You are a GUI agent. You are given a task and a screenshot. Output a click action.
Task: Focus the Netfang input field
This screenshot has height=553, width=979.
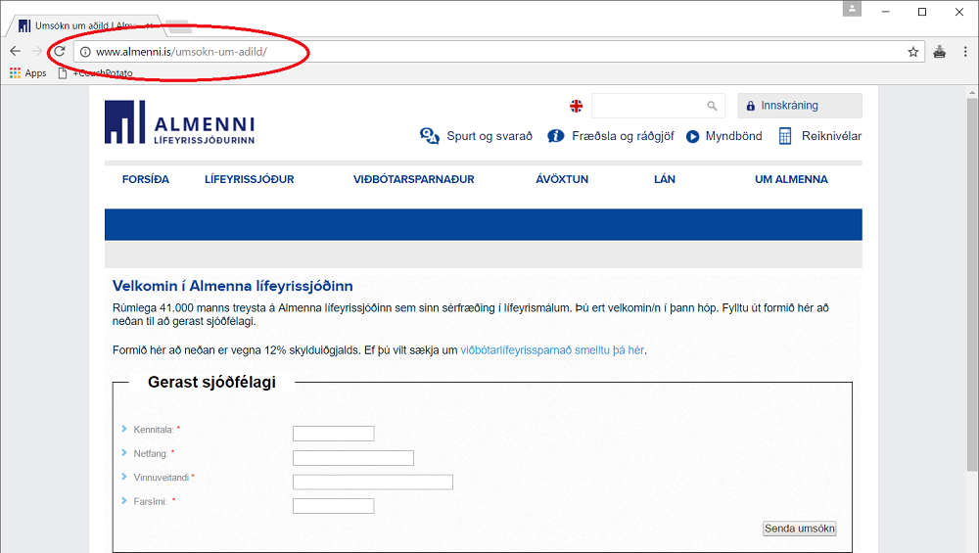[353, 457]
